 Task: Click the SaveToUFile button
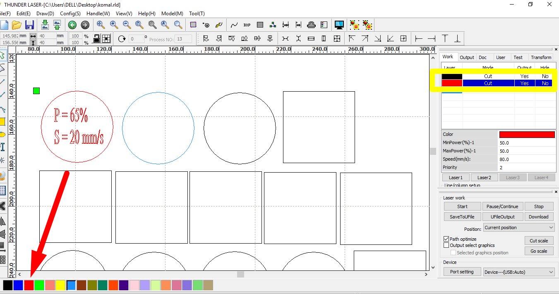click(463, 217)
